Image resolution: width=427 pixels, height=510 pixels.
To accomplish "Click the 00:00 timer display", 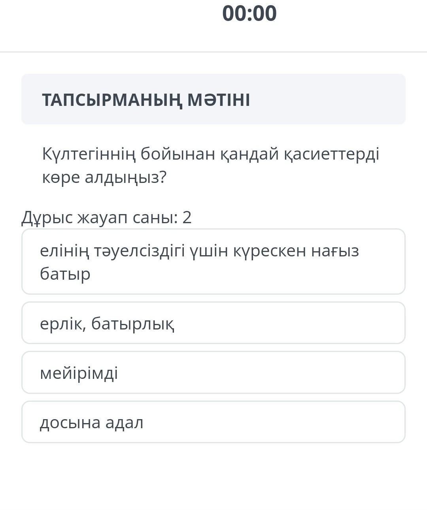I will click(x=249, y=13).
